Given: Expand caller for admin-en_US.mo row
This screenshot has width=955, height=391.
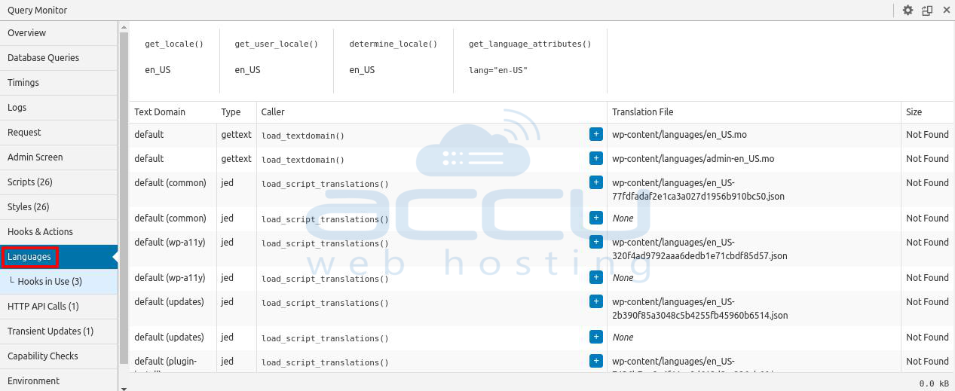Looking at the screenshot, I should pos(596,158).
